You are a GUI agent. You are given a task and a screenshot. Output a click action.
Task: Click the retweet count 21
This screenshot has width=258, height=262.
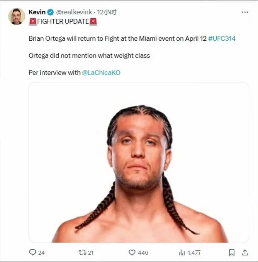[91, 253]
